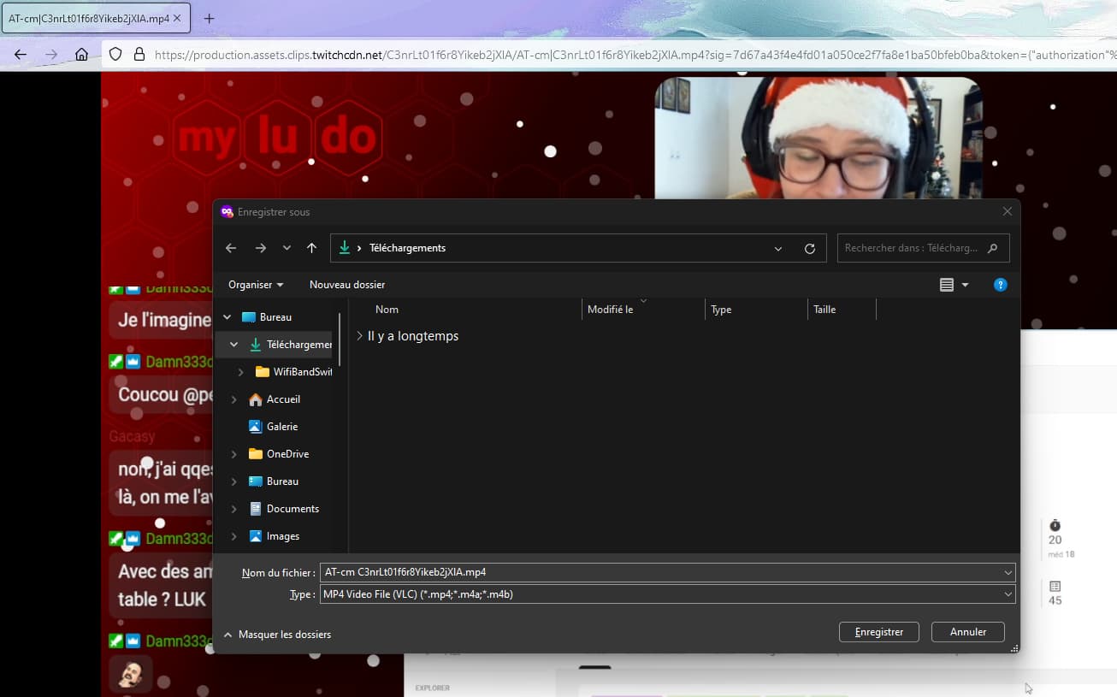
Task: Click the Annuler button
Action: (968, 632)
